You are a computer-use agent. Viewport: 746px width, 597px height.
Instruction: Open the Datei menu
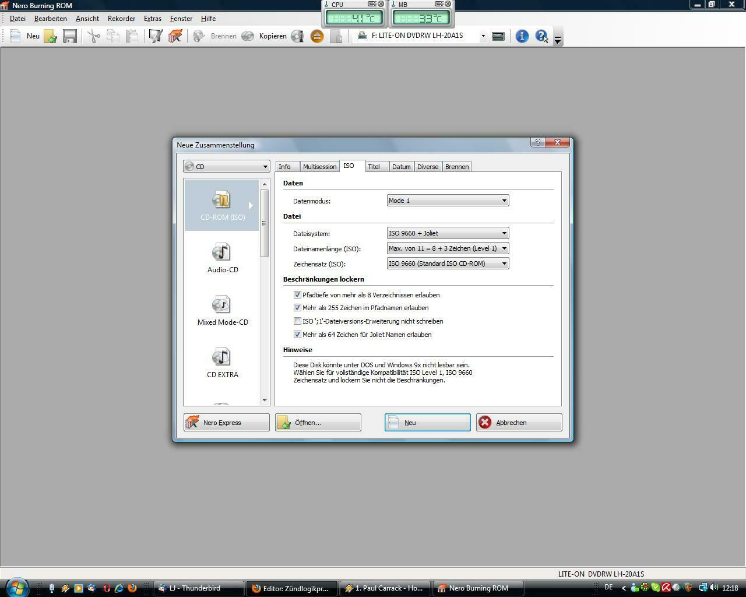point(17,19)
